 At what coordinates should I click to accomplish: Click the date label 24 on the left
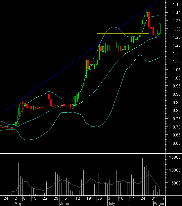pos(6,198)
